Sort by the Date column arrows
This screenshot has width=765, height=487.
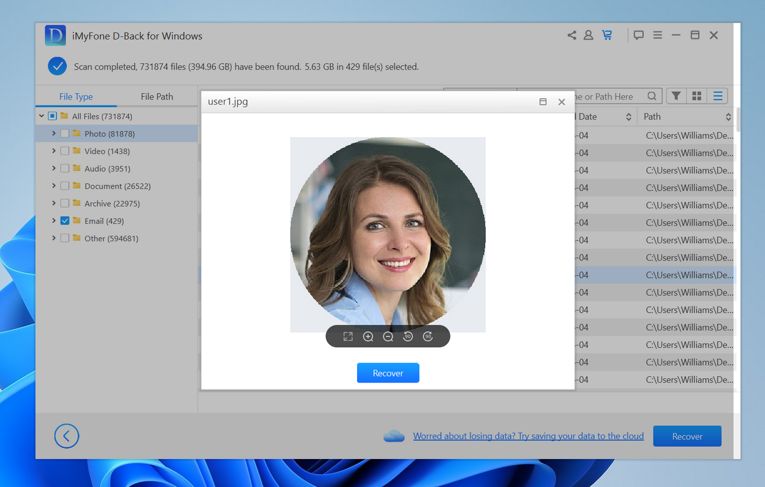pos(629,117)
